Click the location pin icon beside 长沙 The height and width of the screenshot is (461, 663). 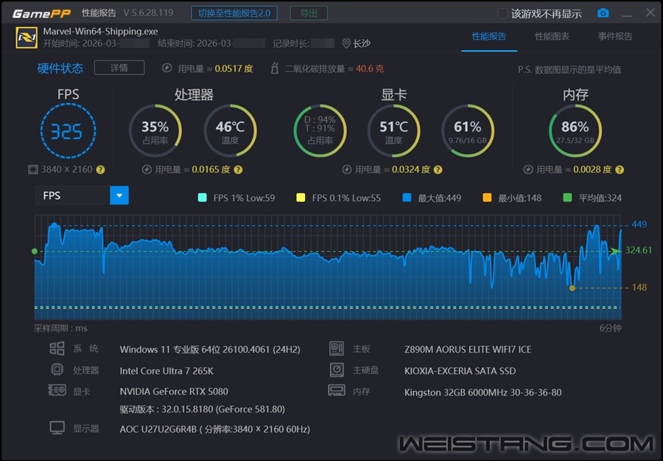tap(346, 43)
